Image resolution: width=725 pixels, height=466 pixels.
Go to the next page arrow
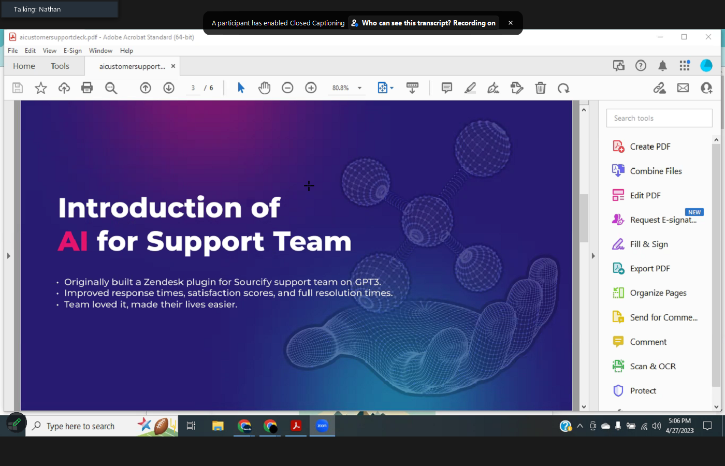[169, 88]
